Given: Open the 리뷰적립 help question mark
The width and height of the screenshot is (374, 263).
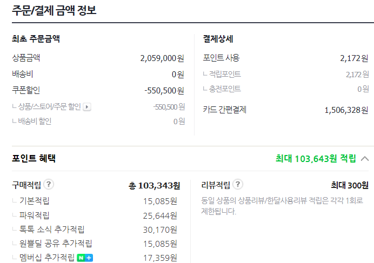Looking at the screenshot, I should pyautogui.click(x=238, y=185).
